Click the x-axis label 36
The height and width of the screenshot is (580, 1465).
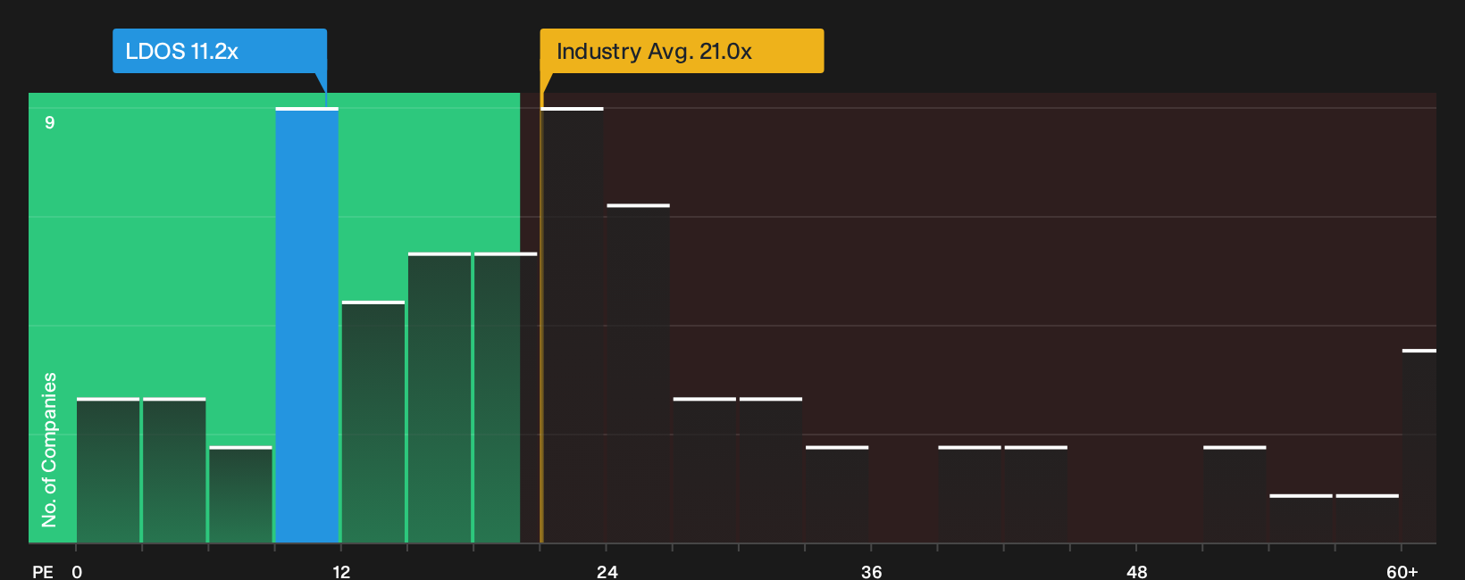tap(872, 572)
